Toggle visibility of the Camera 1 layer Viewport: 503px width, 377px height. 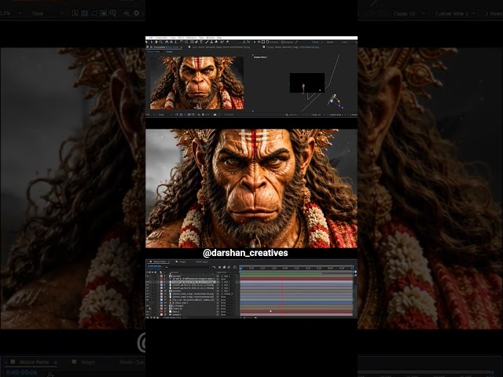tap(147, 314)
